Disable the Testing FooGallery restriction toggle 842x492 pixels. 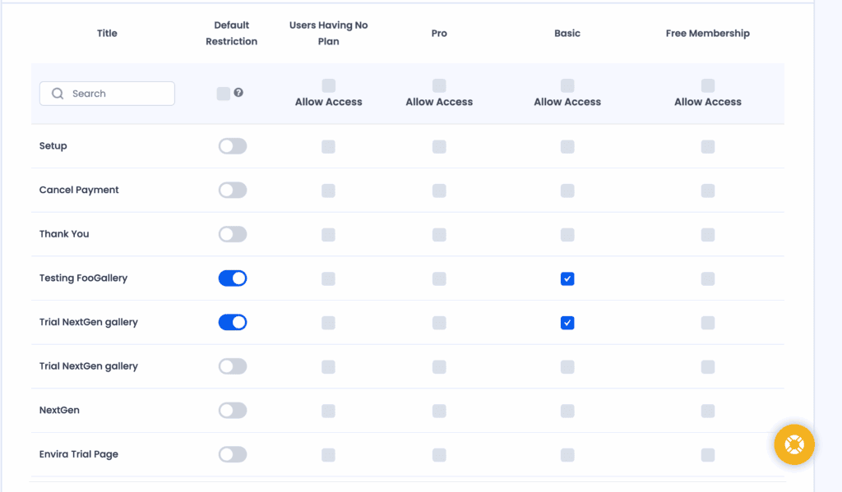[x=233, y=278]
